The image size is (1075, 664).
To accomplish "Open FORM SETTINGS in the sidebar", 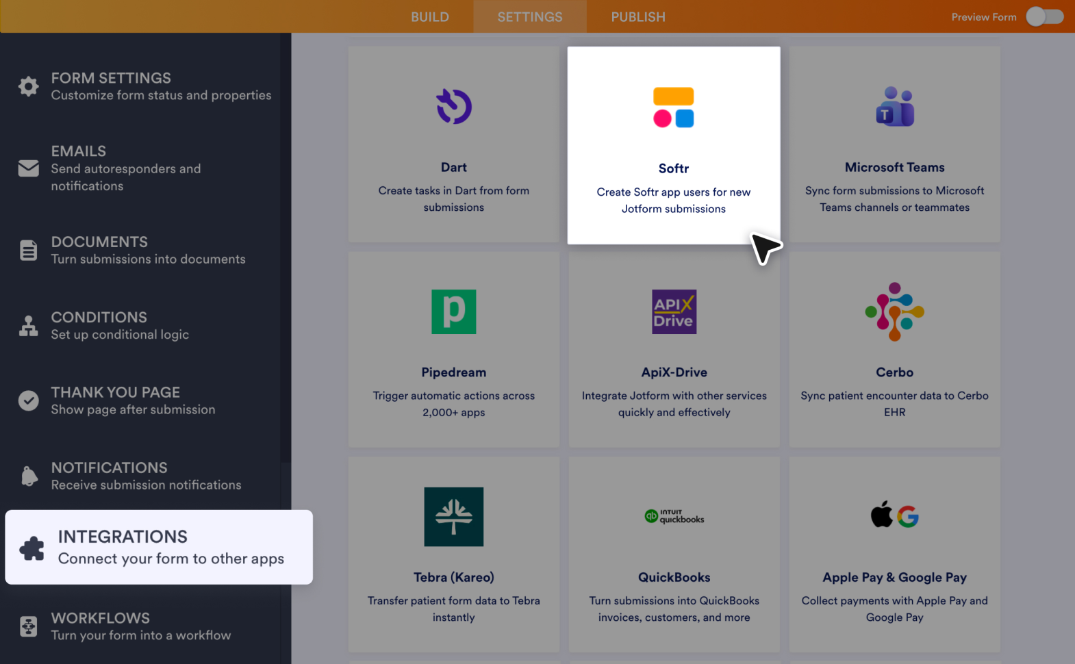I will (111, 78).
